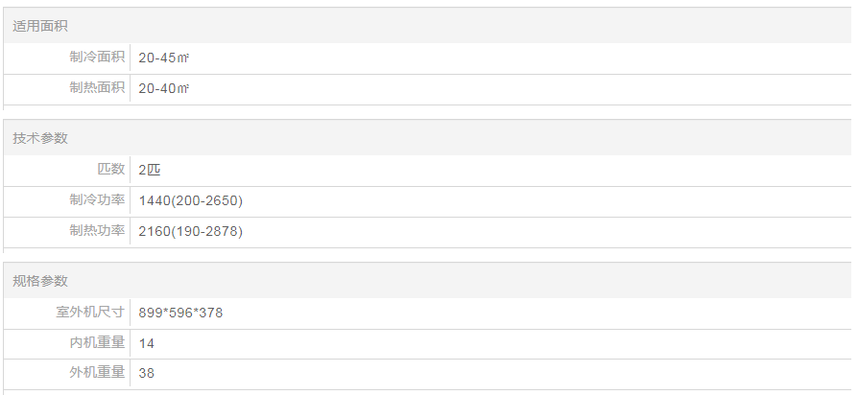Click the indoor unit weight value 14
Screen dimensions: 859x395
(147, 344)
